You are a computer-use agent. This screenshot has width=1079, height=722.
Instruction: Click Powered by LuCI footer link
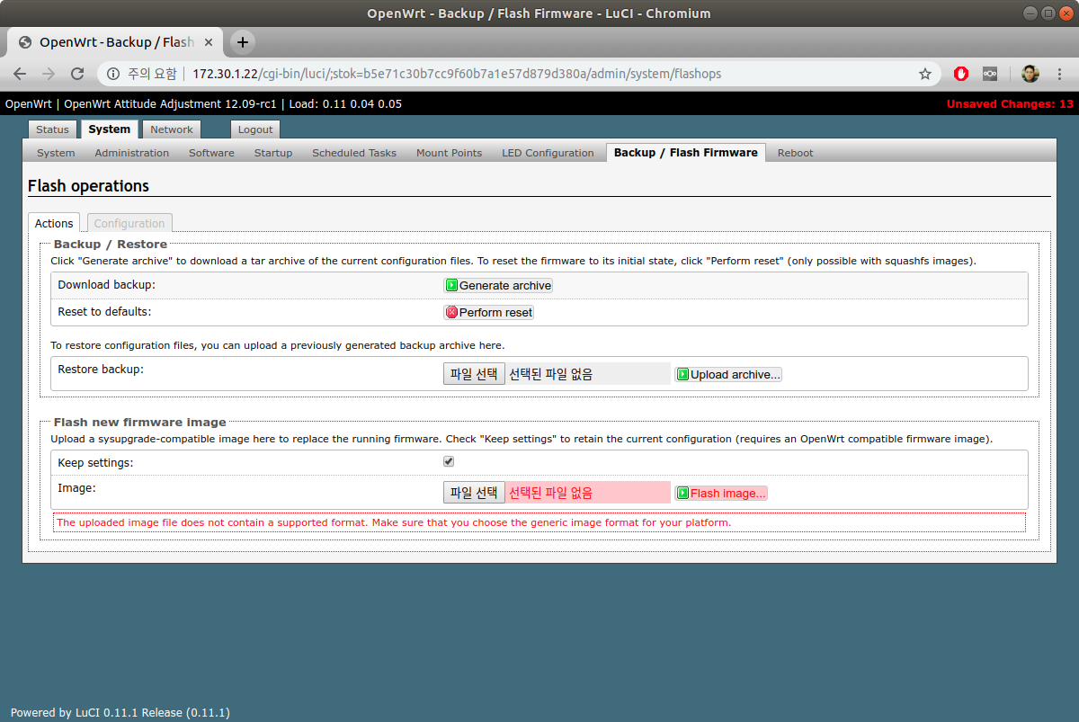click(120, 712)
